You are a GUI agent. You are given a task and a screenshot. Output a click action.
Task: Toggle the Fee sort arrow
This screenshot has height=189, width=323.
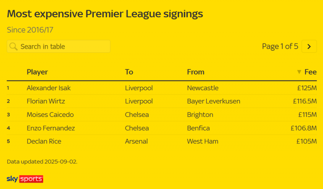(x=299, y=72)
